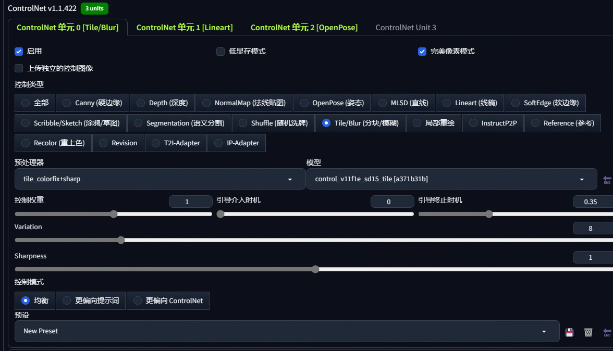Switch to ControlNet 单元 1 [Lineart] tab

pyautogui.click(x=185, y=27)
